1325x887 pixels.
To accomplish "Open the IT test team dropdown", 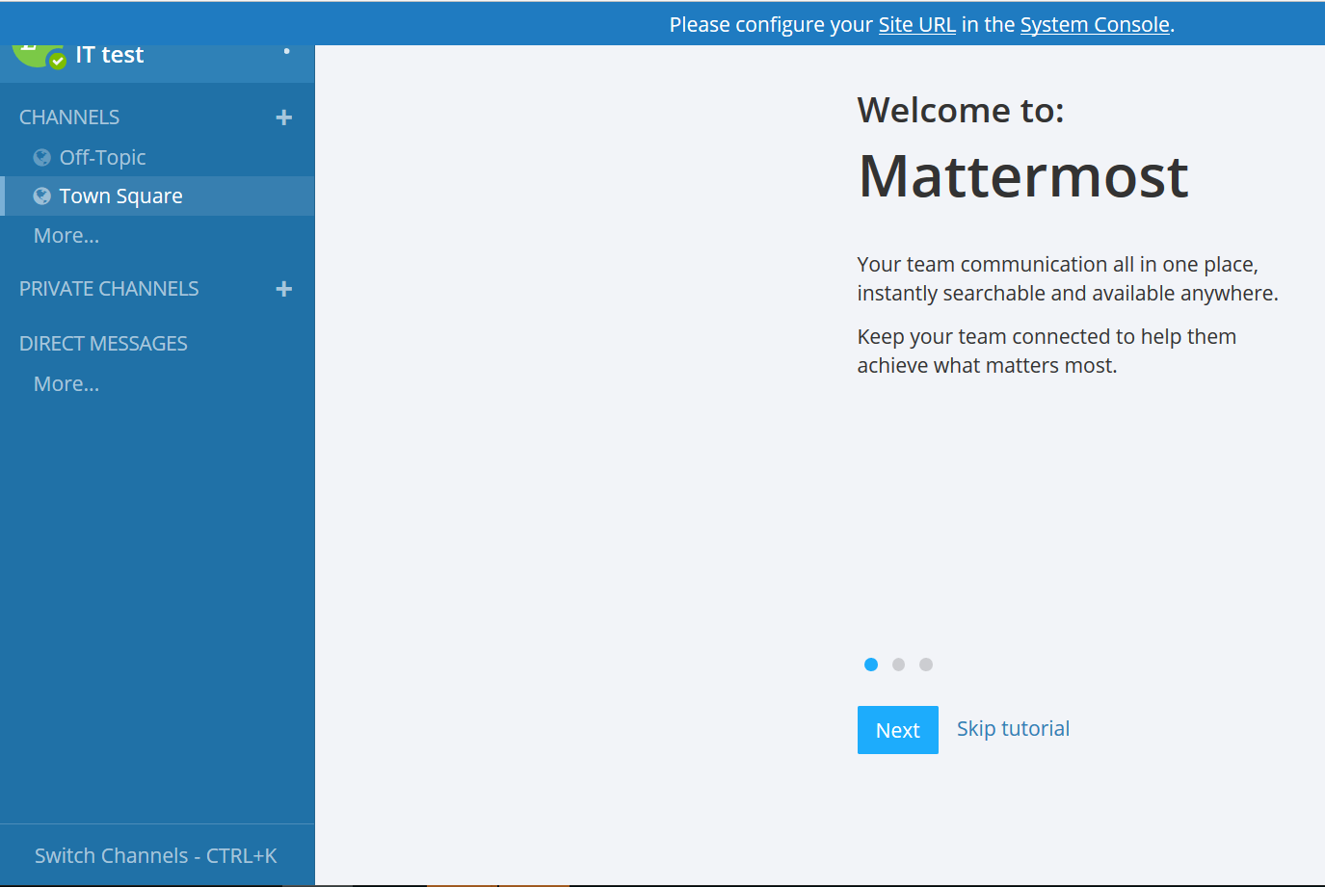I will click(x=110, y=56).
